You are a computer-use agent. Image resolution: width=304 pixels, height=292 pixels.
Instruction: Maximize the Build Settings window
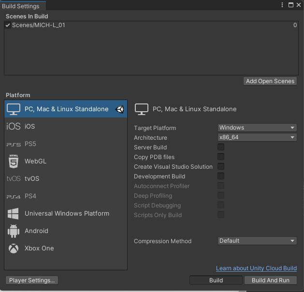coord(291,5)
